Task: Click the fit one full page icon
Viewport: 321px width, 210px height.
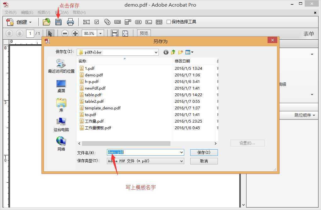Action: point(125,33)
